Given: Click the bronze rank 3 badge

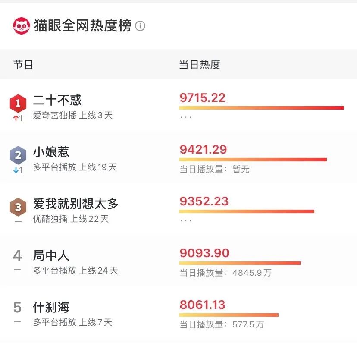Looking at the screenshot, I should pyautogui.click(x=18, y=207).
